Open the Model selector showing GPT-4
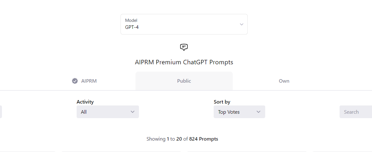The height and width of the screenshot is (152, 372). (x=184, y=24)
